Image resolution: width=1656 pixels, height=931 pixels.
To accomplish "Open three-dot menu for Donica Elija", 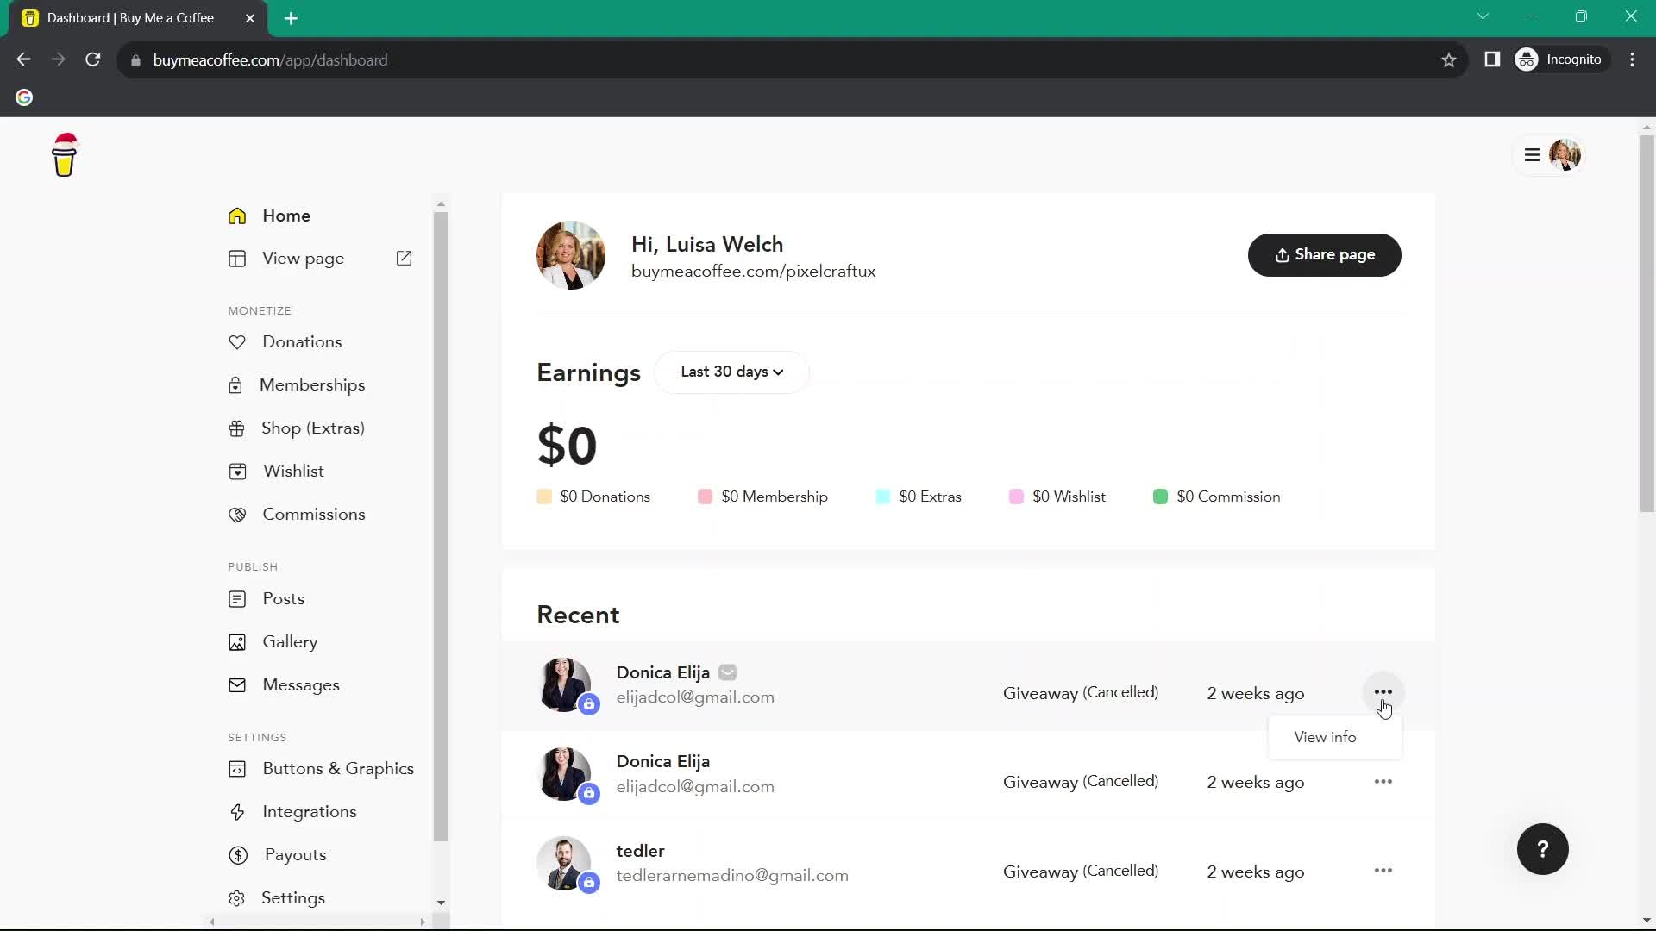I will 1383,692.
